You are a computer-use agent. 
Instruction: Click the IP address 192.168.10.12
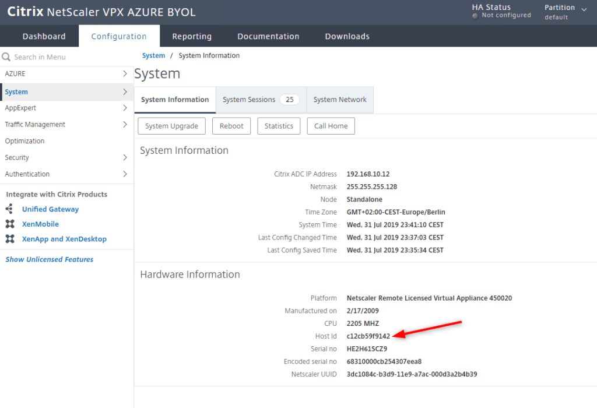(368, 174)
